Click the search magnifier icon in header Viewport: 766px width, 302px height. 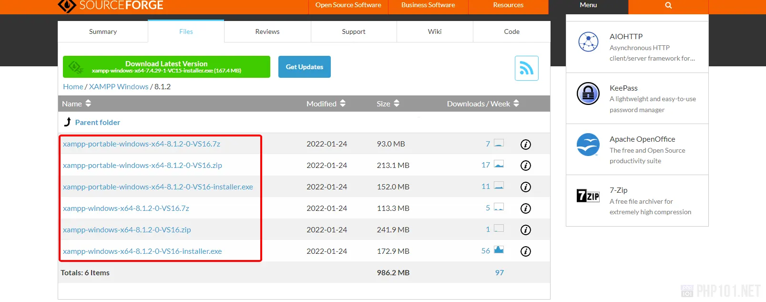[668, 5]
